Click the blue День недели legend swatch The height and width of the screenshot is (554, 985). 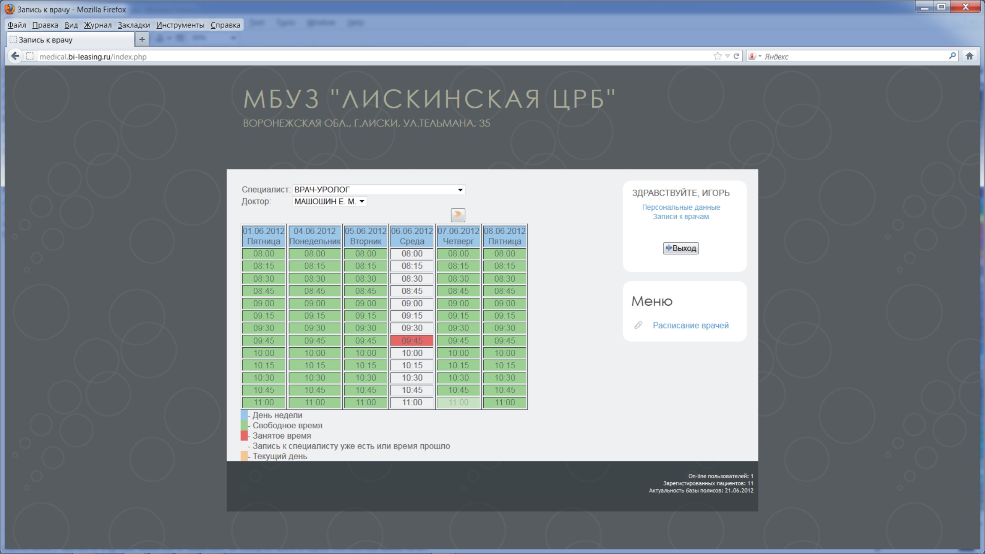[x=244, y=415]
